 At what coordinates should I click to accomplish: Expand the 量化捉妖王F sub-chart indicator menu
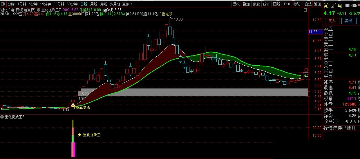click(x=2, y=117)
